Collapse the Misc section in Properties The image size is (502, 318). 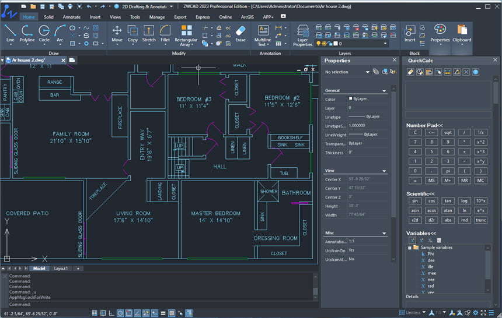coord(384,234)
